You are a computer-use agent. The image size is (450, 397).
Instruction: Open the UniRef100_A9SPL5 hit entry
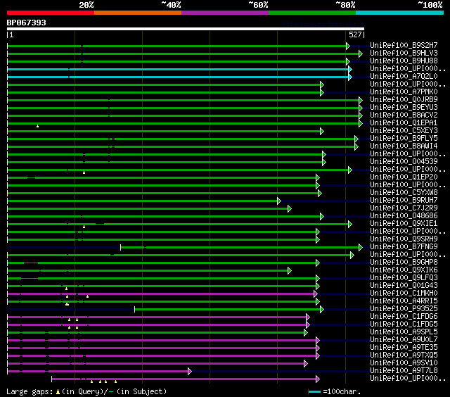pyautogui.click(x=404, y=332)
